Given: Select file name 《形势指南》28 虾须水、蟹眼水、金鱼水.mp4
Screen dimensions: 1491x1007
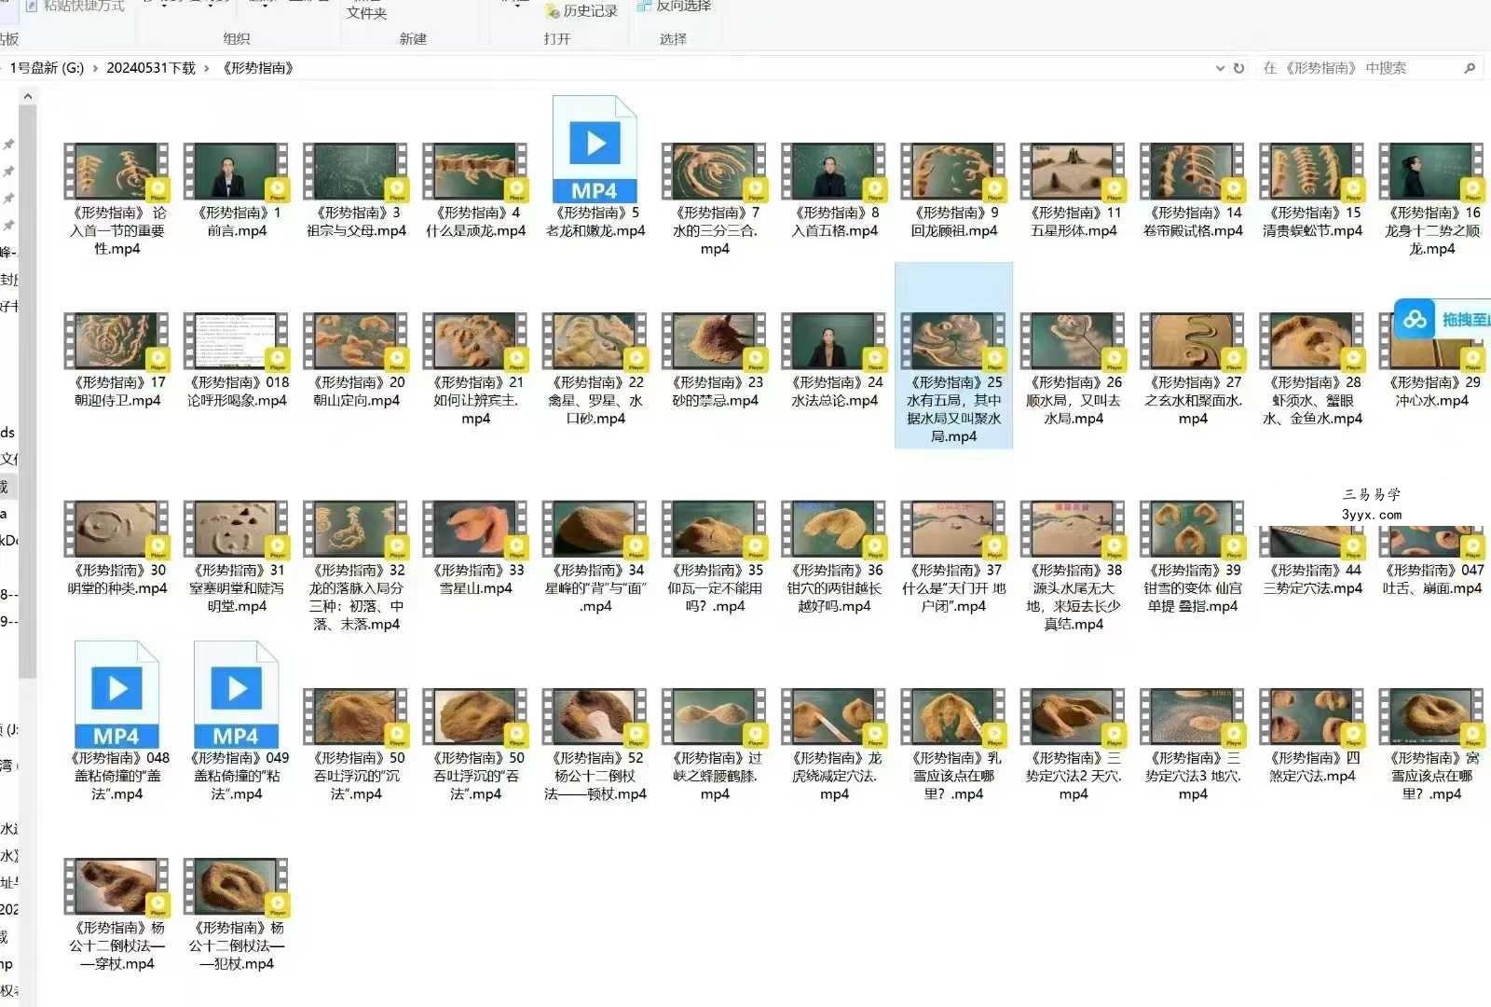Looking at the screenshot, I should 1312,400.
